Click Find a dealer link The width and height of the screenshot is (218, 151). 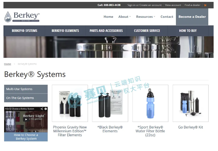[x=193, y=5]
